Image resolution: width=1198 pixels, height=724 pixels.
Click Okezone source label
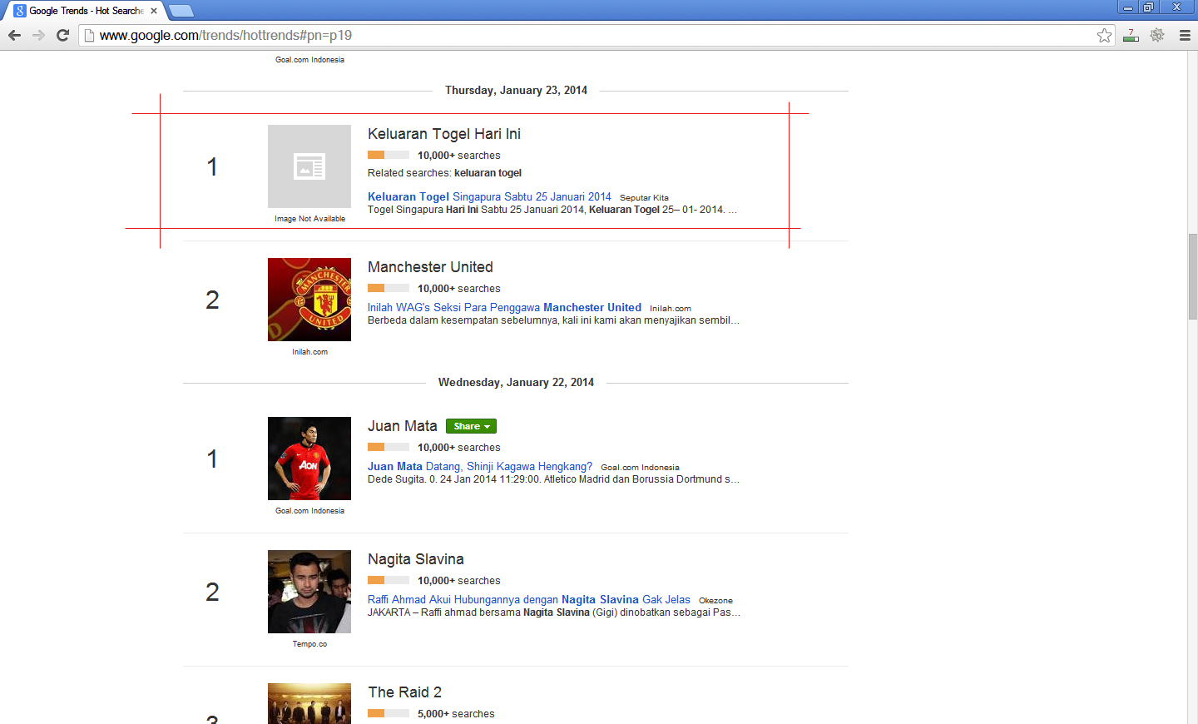pyautogui.click(x=715, y=601)
